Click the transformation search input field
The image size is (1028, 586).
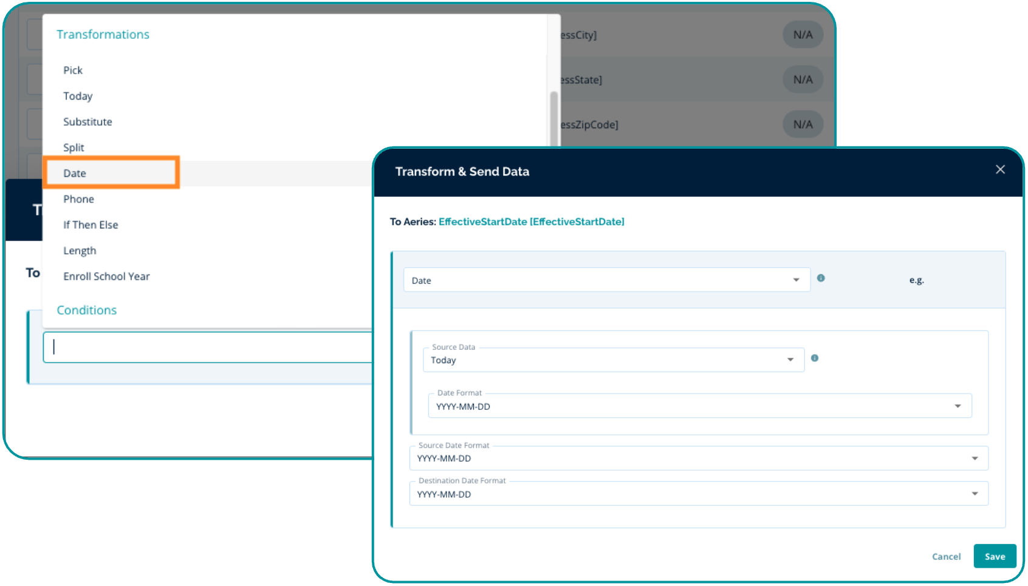[x=207, y=347]
